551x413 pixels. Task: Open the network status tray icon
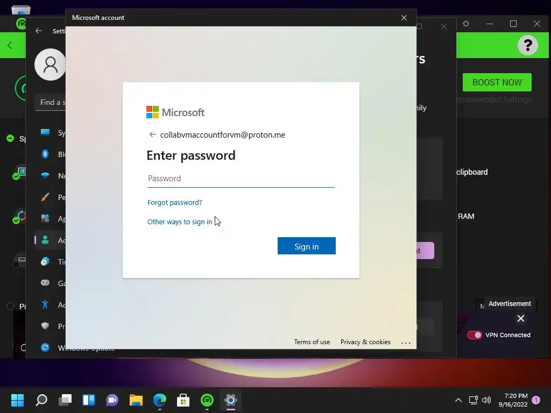[x=474, y=400]
